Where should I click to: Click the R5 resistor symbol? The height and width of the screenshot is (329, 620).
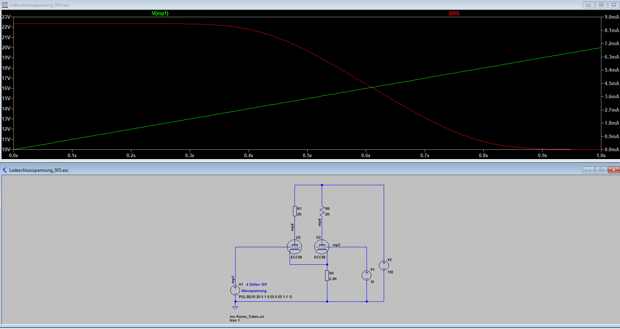pos(327,276)
